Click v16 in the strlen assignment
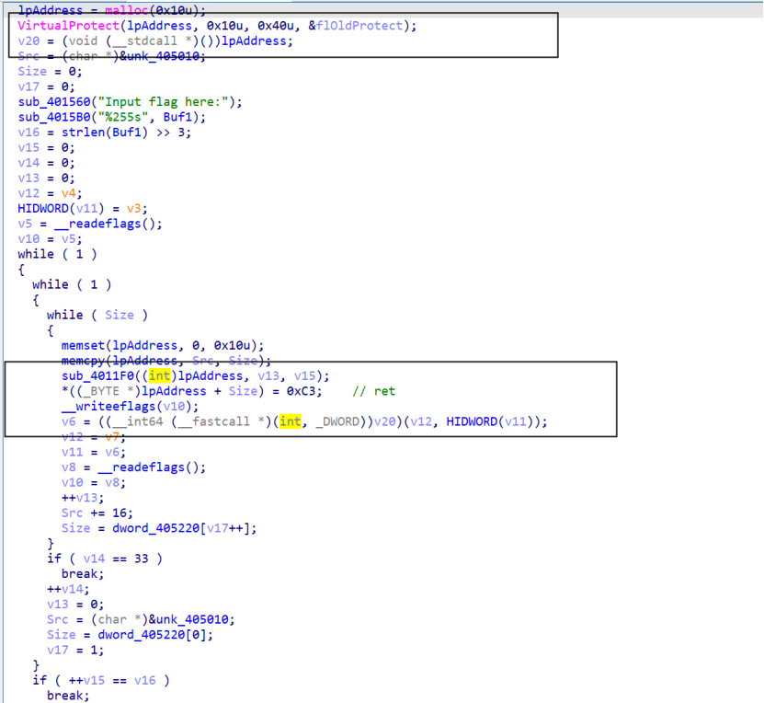This screenshot has height=703, width=764. click(29, 133)
